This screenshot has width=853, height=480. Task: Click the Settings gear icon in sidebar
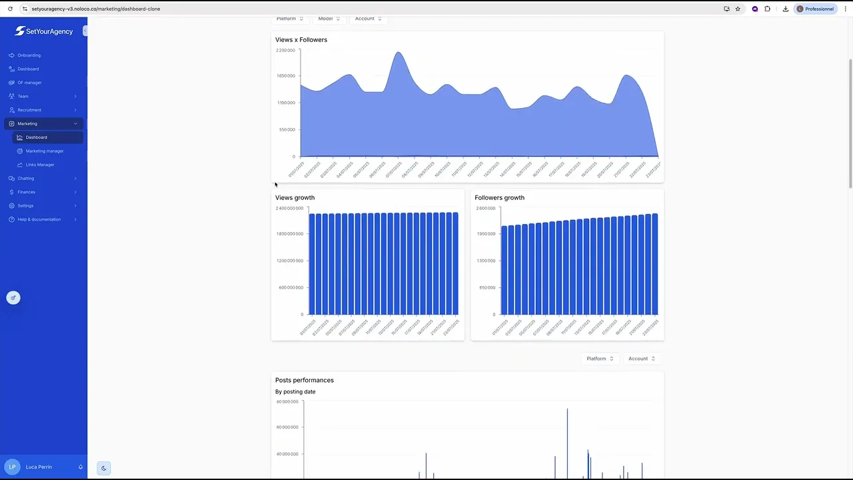pos(11,206)
